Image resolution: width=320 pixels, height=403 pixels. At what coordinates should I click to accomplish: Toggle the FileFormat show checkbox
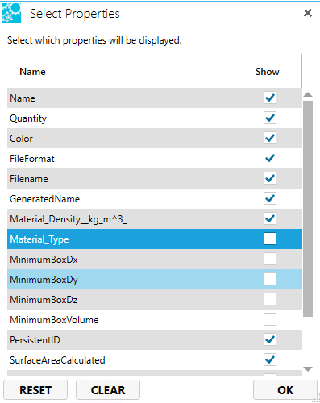270,158
